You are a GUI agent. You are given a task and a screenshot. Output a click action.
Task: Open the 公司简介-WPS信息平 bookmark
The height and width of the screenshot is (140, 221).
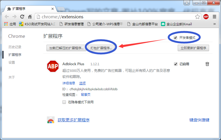tap(105, 24)
